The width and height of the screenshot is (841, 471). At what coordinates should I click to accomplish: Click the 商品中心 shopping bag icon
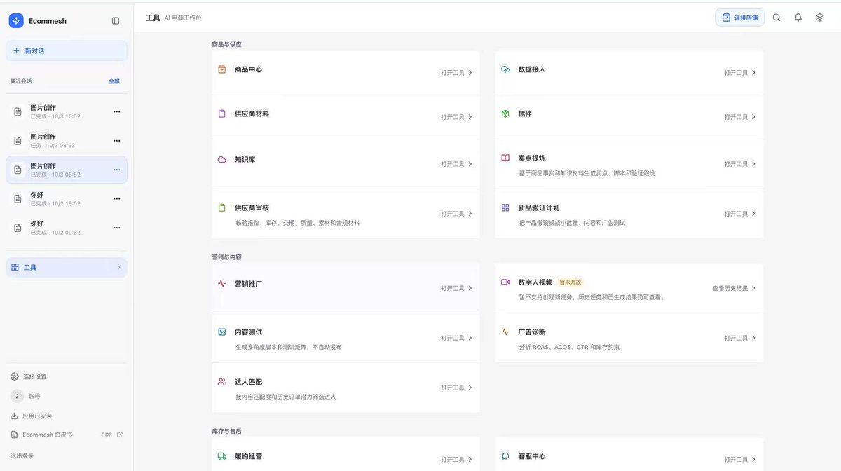click(x=222, y=69)
